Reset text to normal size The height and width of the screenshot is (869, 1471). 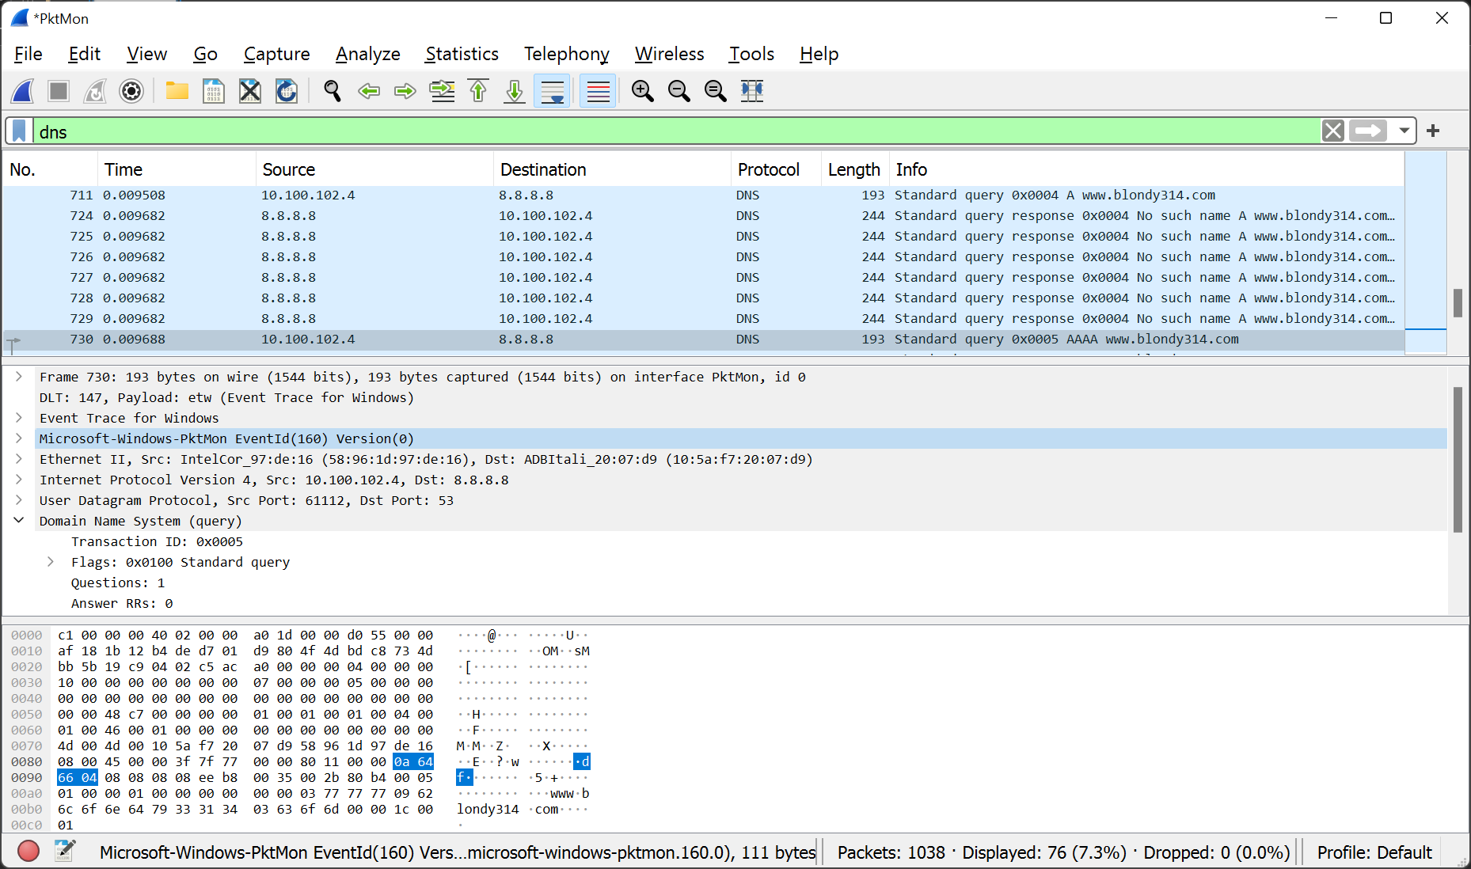tap(716, 91)
